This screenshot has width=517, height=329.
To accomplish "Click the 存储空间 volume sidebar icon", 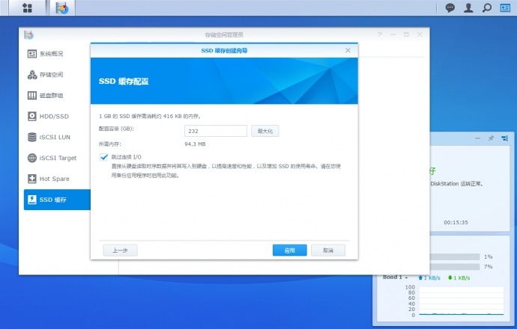I will 32,75.
